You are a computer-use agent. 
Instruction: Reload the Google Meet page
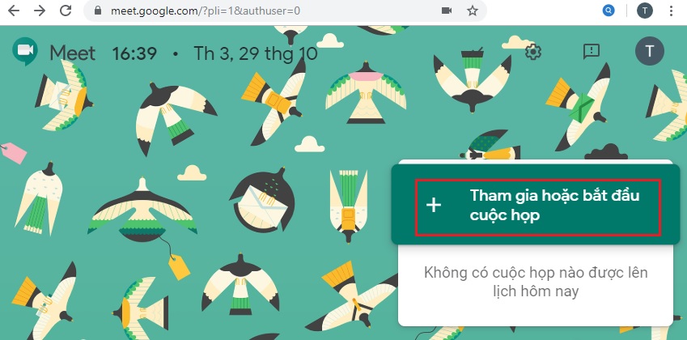[x=66, y=11]
